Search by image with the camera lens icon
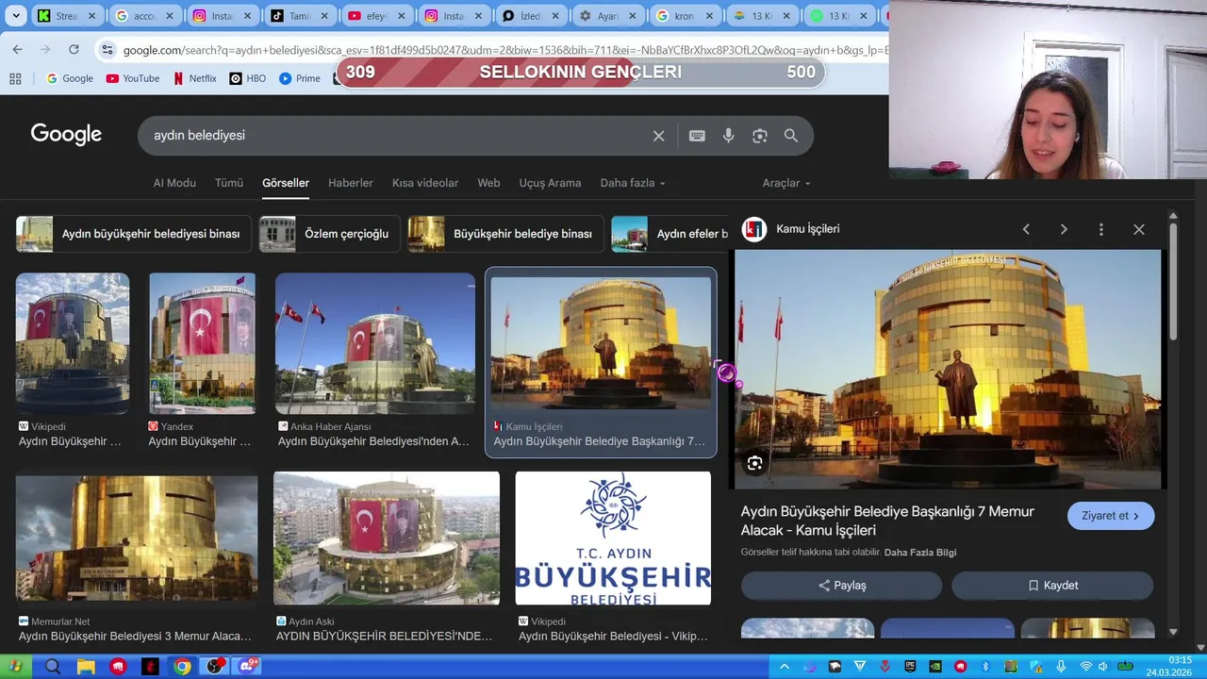 (x=760, y=136)
